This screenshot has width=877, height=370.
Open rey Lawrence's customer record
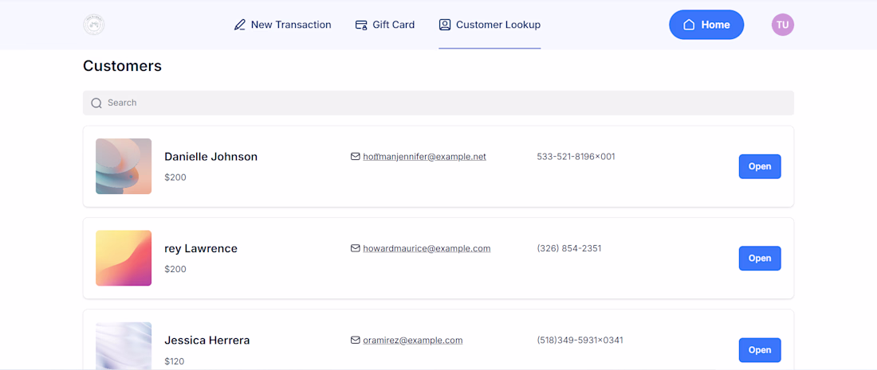tap(759, 258)
